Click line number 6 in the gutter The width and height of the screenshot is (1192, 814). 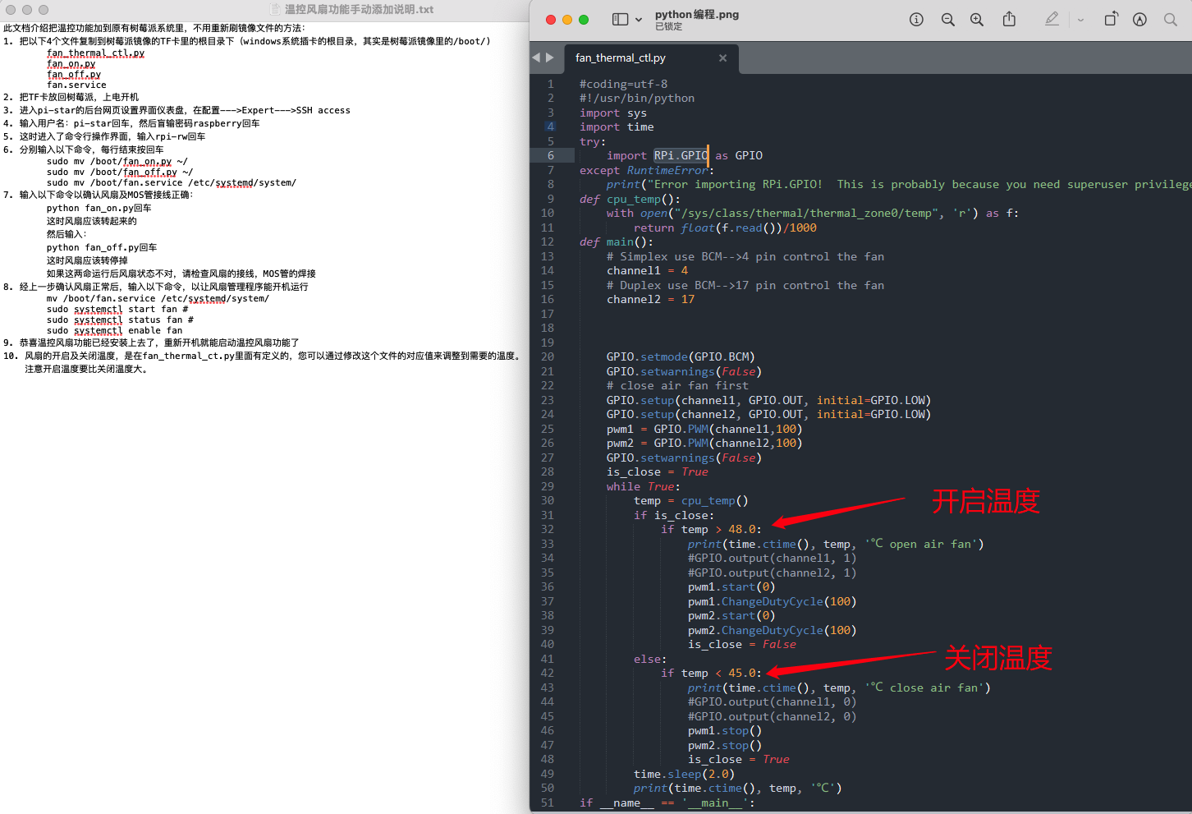[x=550, y=155]
